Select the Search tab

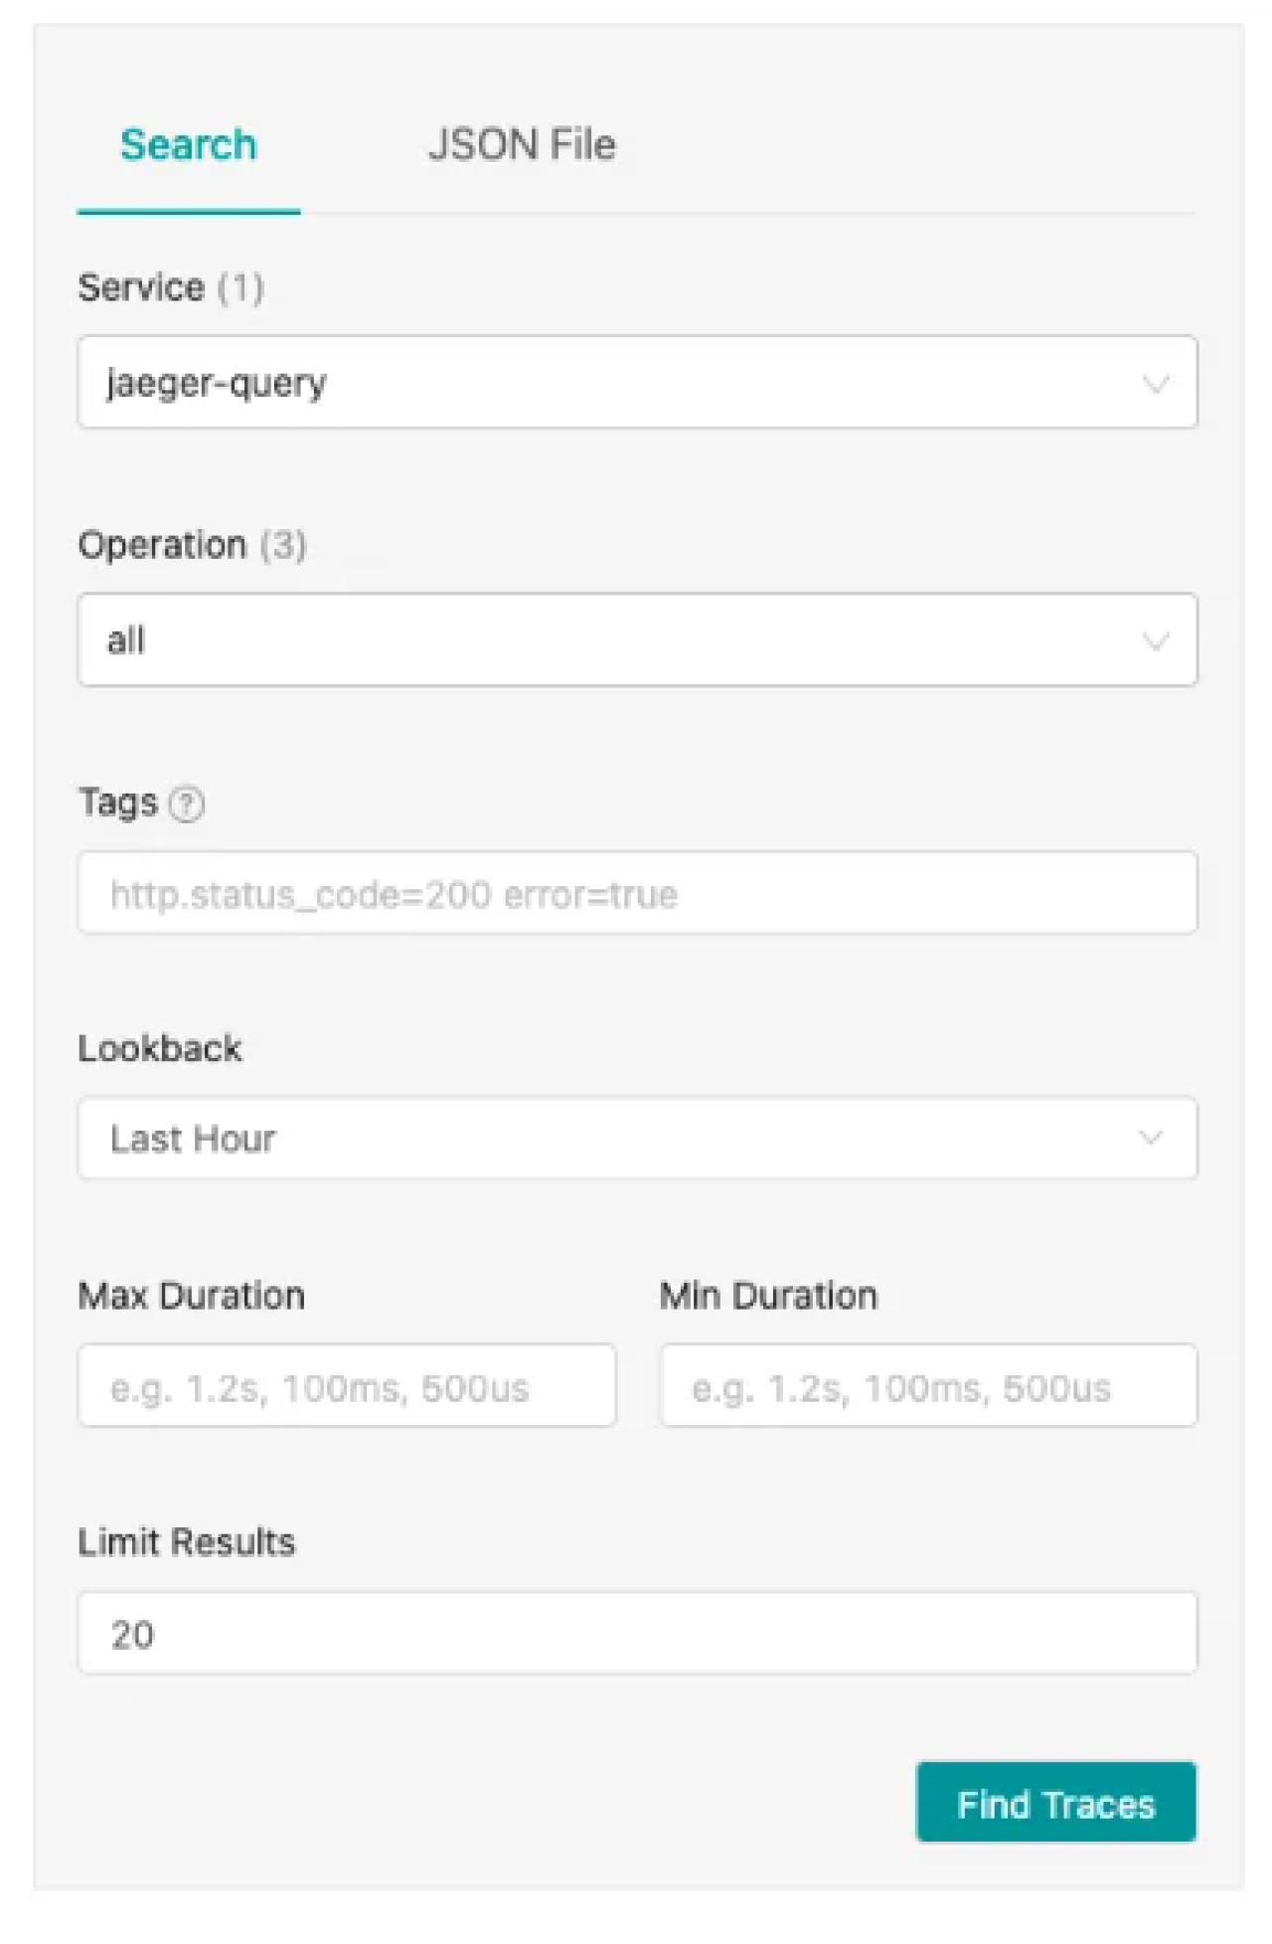189,145
